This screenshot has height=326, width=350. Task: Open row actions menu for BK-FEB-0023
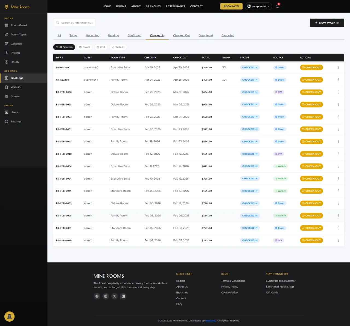[338, 117]
